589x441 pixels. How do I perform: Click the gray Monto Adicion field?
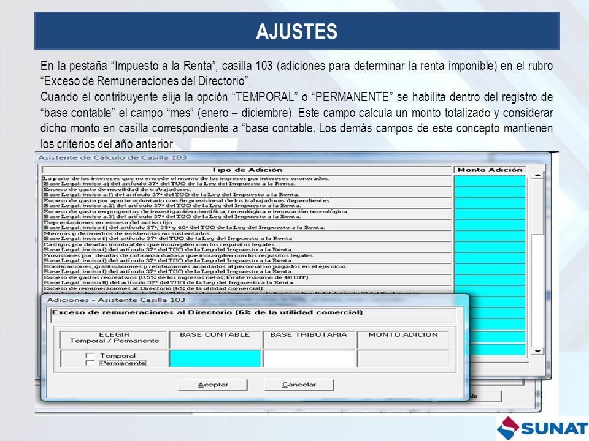403,358
